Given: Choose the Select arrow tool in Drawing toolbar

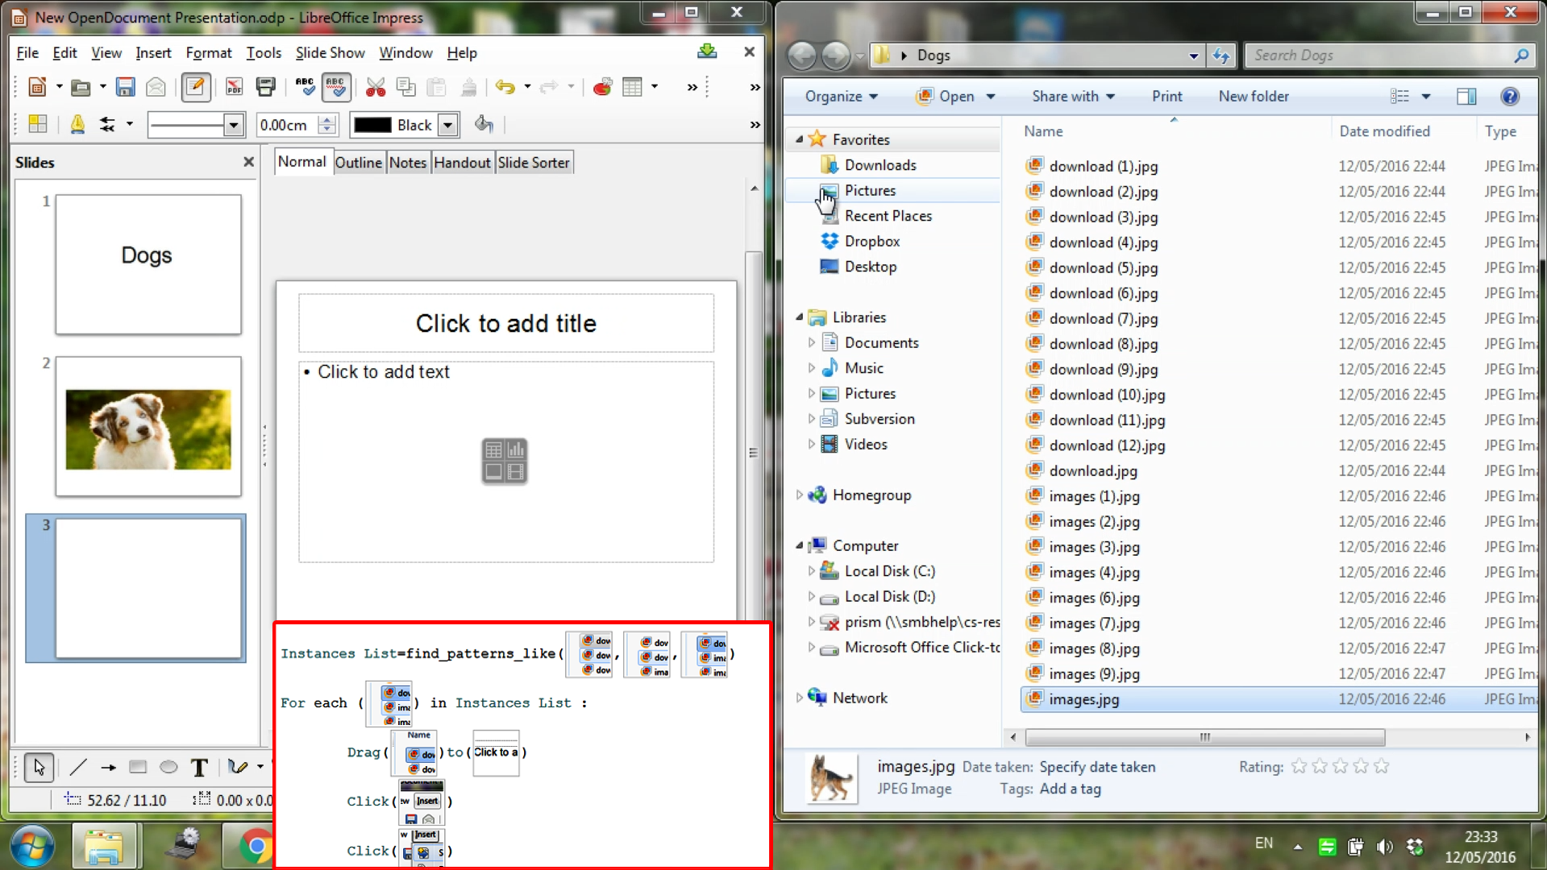Looking at the screenshot, I should point(39,768).
